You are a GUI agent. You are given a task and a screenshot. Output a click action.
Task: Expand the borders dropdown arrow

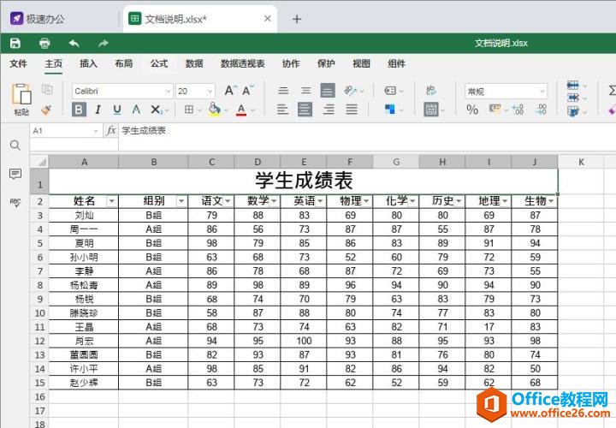199,110
